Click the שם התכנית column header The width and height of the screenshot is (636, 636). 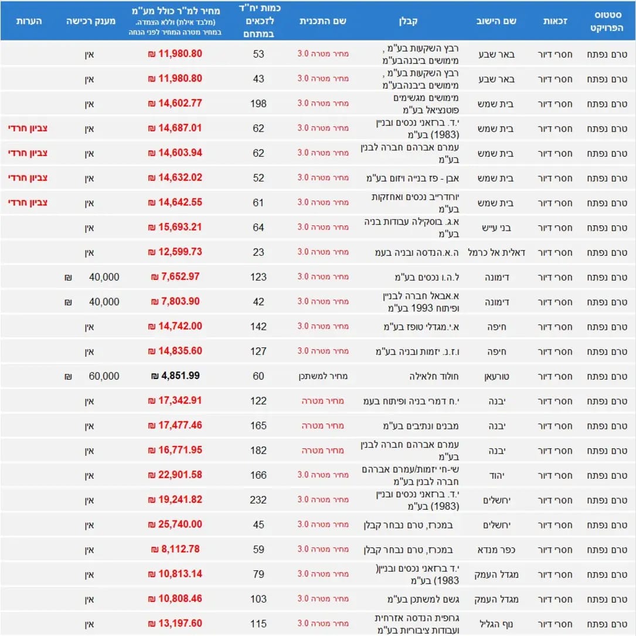323,21
